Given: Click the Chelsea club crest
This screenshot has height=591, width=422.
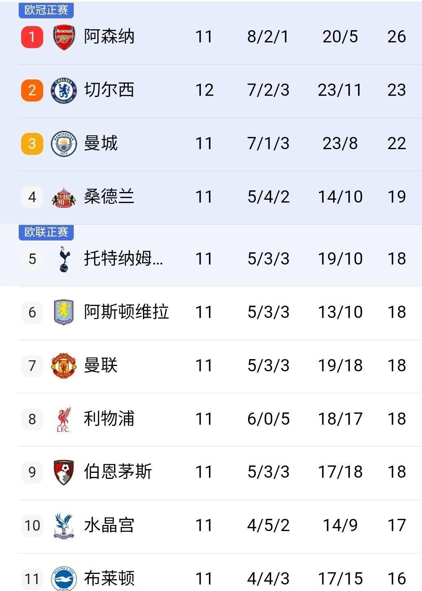Looking at the screenshot, I should click(64, 90).
